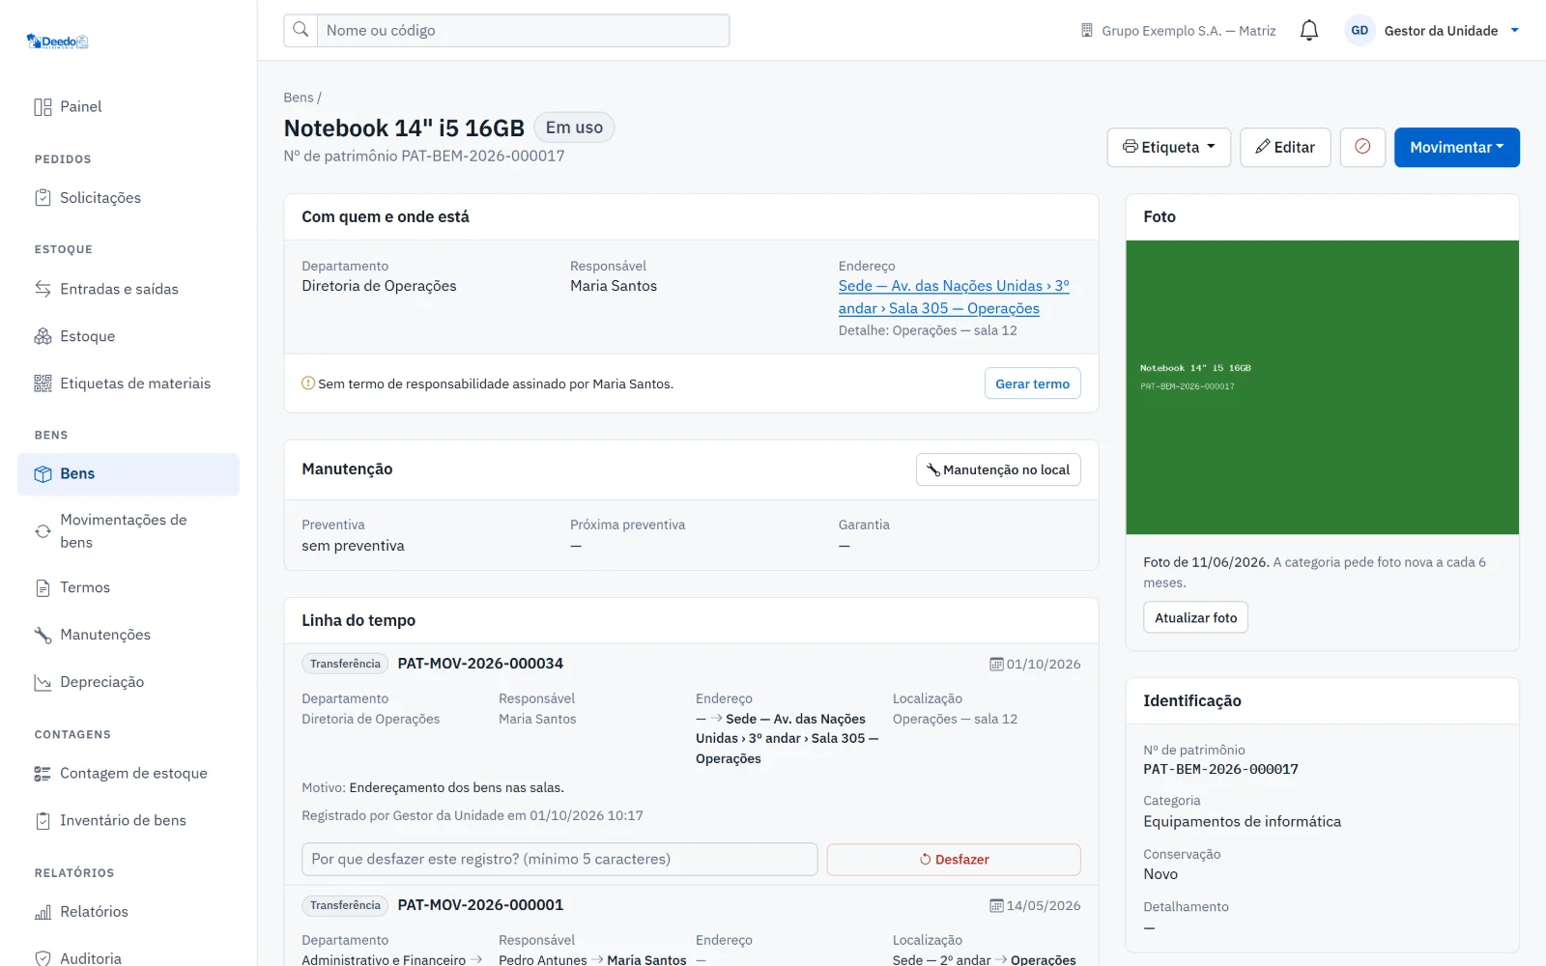Click the Manutenção no local button
1546x966 pixels.
pyautogui.click(x=998, y=469)
